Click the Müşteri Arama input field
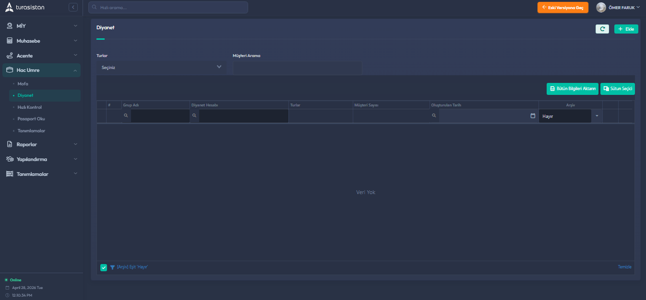 (297, 68)
